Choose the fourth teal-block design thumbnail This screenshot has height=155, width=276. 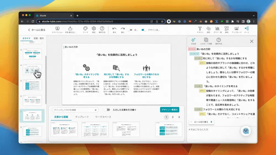point(169,129)
